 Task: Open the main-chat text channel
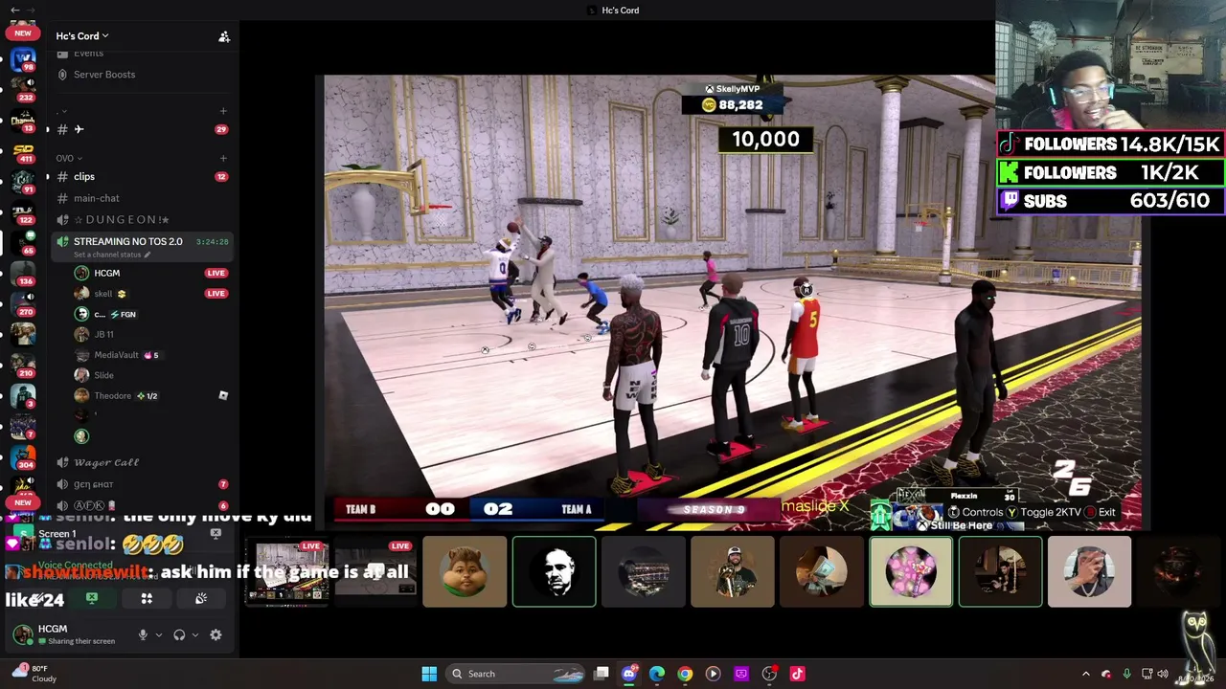pyautogui.click(x=144, y=198)
